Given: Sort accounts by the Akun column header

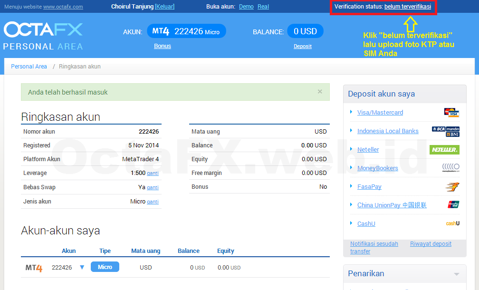Looking at the screenshot, I should (69, 251).
